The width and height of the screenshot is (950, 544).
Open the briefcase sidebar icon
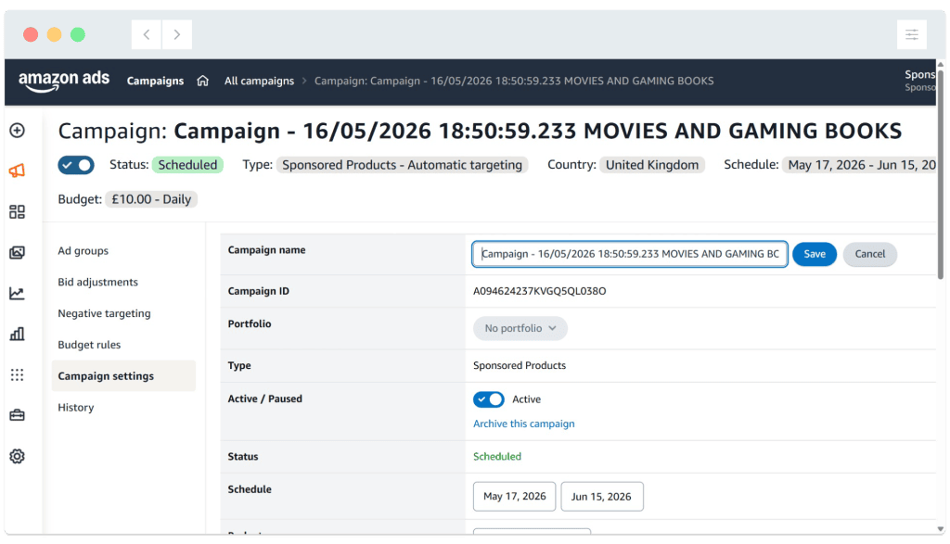[17, 415]
